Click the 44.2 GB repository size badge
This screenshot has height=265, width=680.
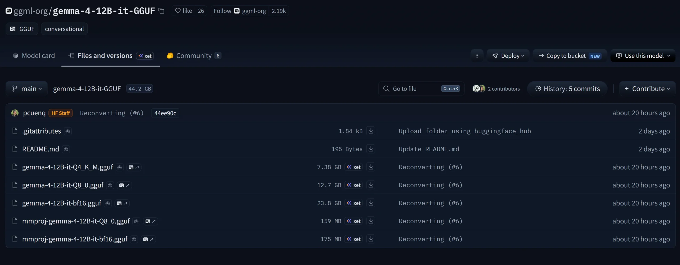pyautogui.click(x=140, y=89)
